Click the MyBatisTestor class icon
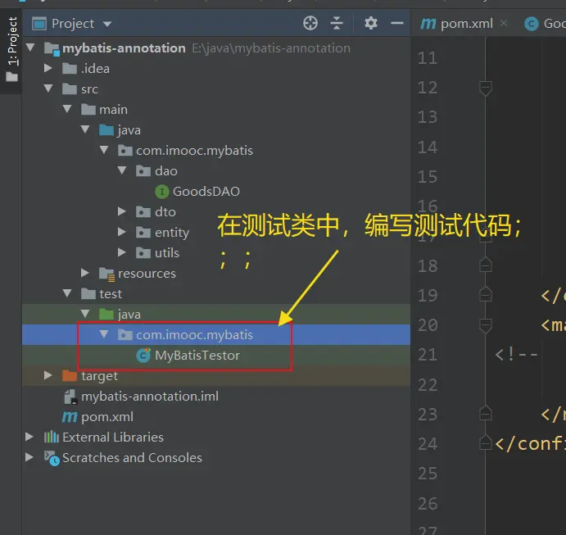Image resolution: width=566 pixels, height=535 pixels. pos(144,356)
